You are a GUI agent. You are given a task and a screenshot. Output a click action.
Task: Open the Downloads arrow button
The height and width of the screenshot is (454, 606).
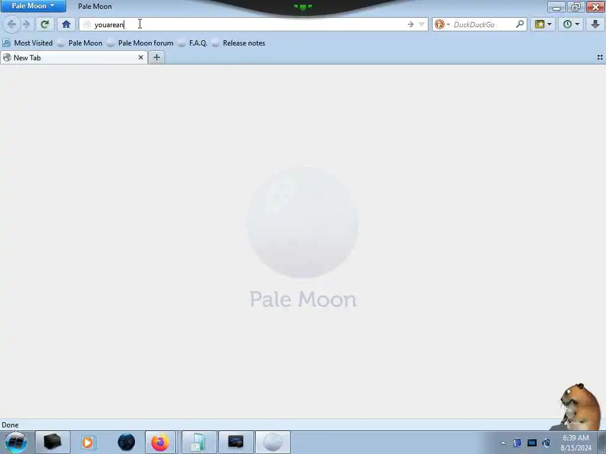point(595,24)
